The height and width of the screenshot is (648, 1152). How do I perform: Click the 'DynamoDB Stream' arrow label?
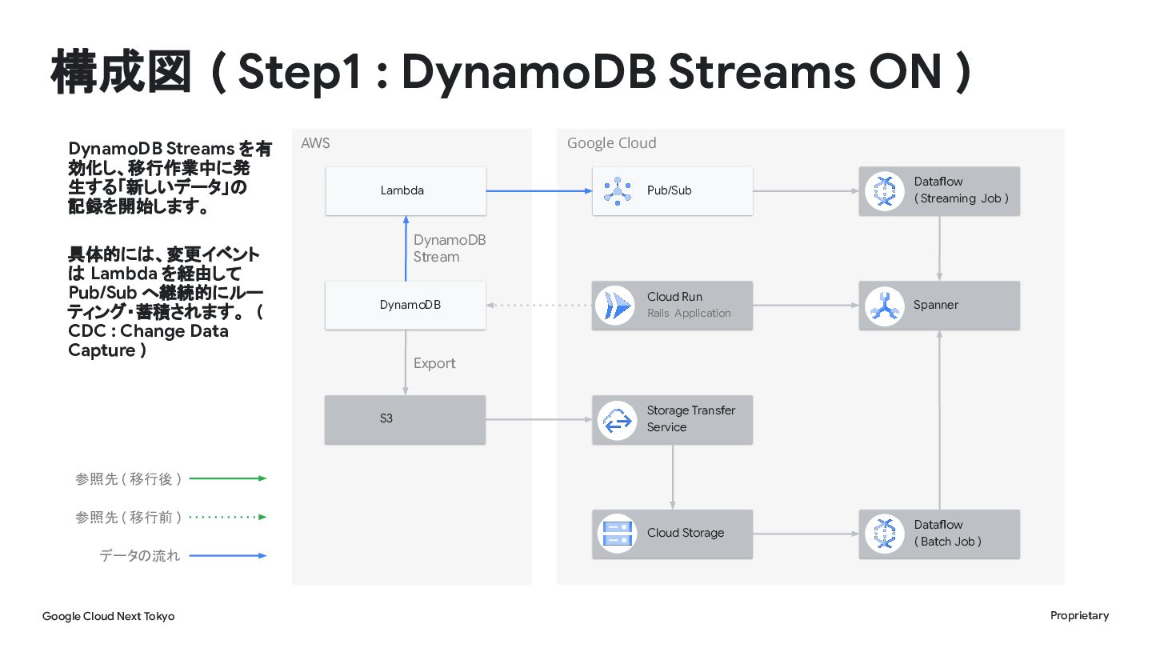449,249
